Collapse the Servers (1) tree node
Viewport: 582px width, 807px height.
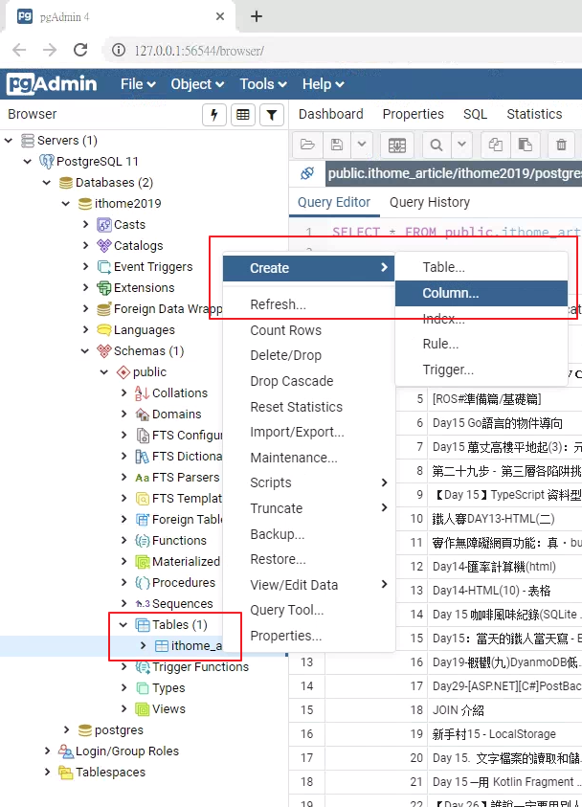tap(9, 141)
